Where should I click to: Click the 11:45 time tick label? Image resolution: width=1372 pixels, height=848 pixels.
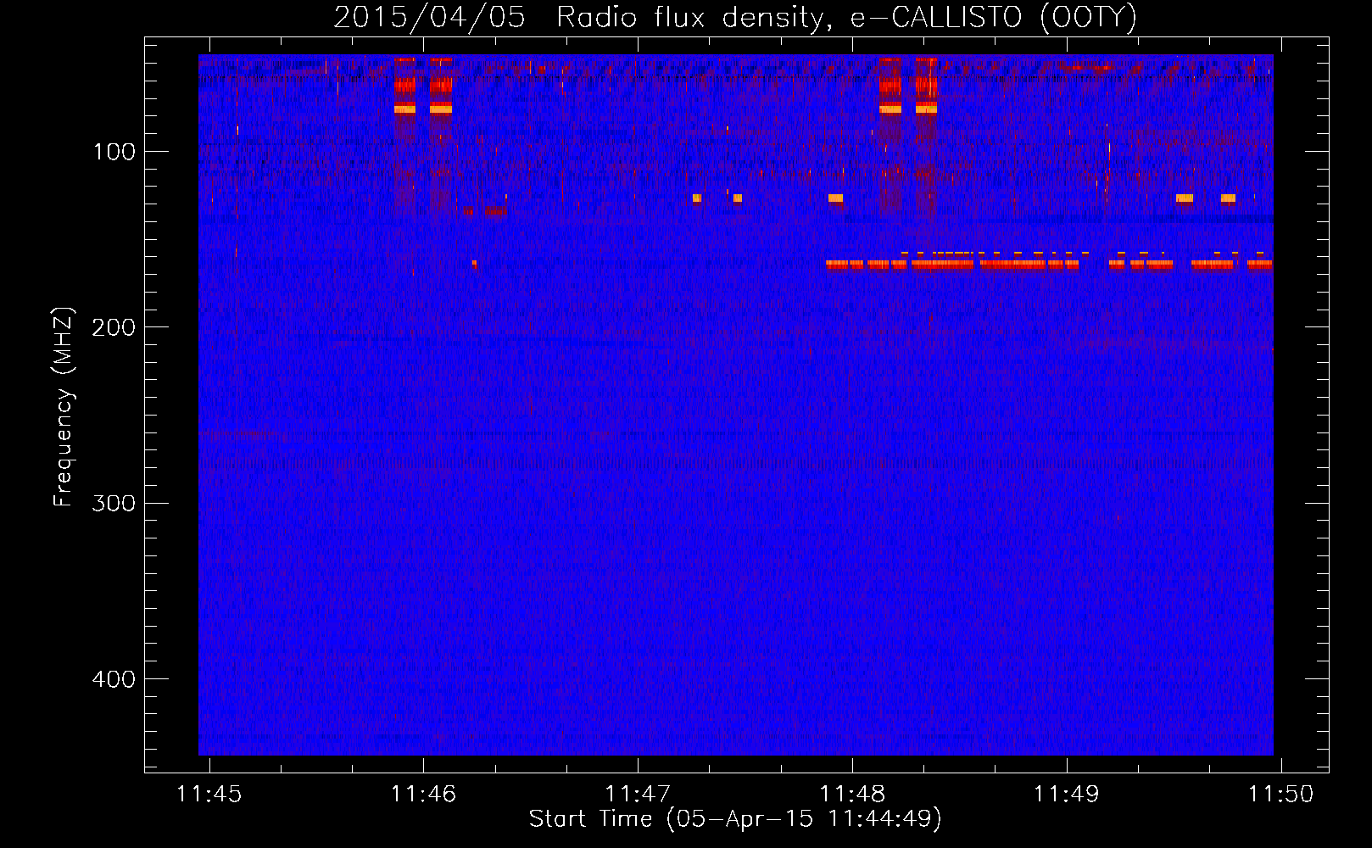209,794
